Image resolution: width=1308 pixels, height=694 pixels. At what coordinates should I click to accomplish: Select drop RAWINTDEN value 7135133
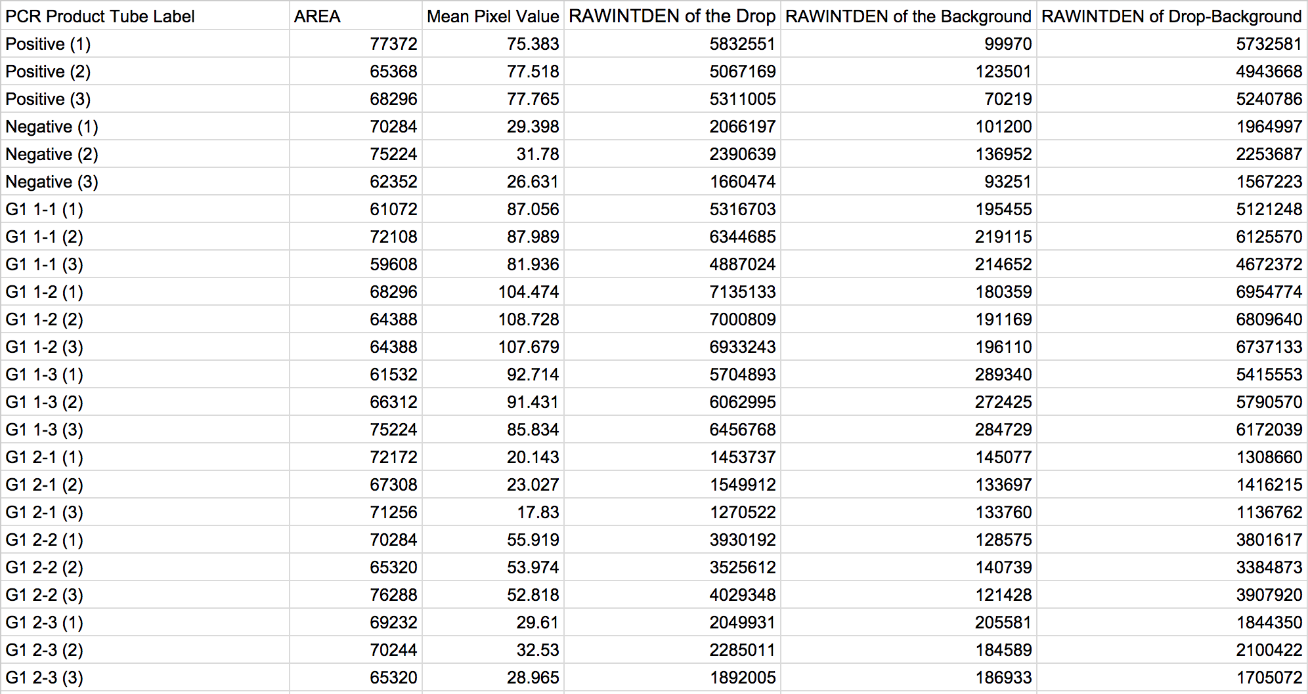coord(742,292)
